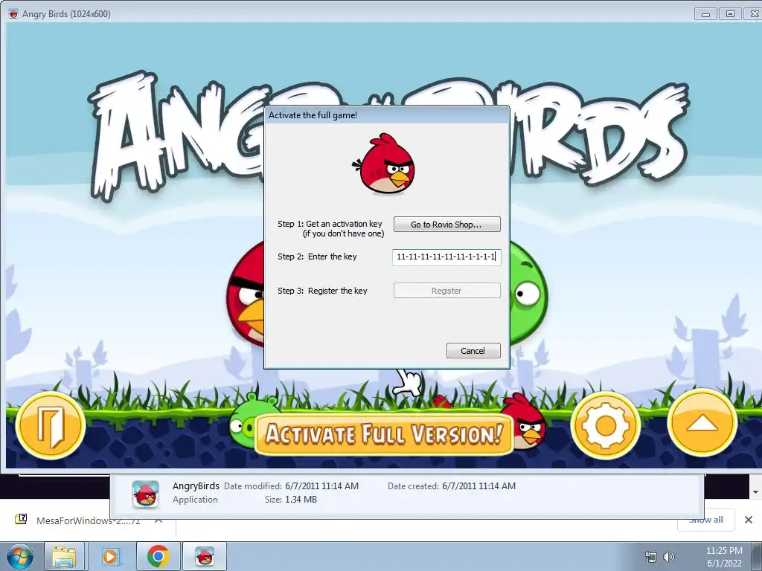Click the AngryBirds application file icon

coord(146,494)
